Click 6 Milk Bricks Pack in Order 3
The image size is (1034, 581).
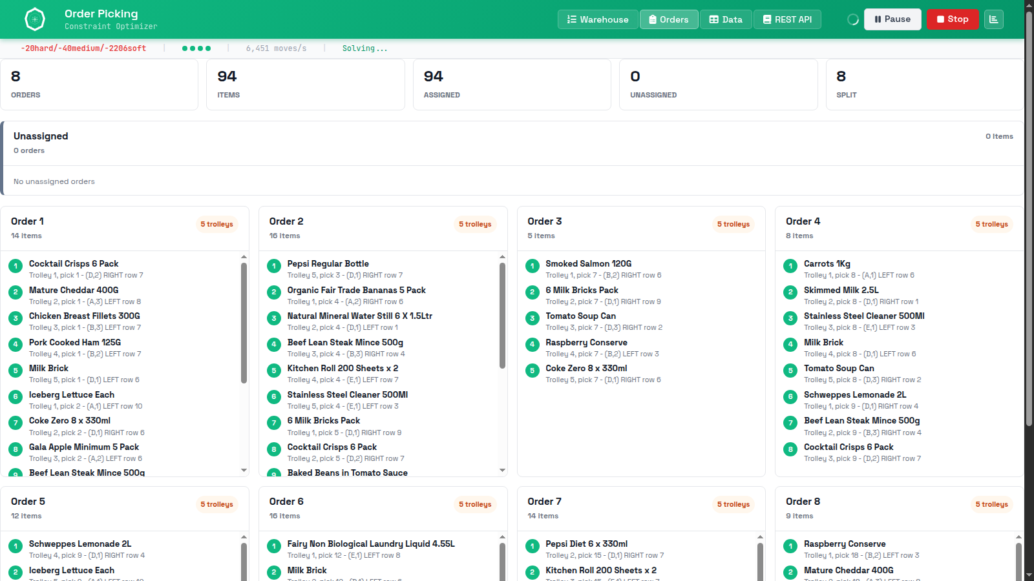click(582, 290)
